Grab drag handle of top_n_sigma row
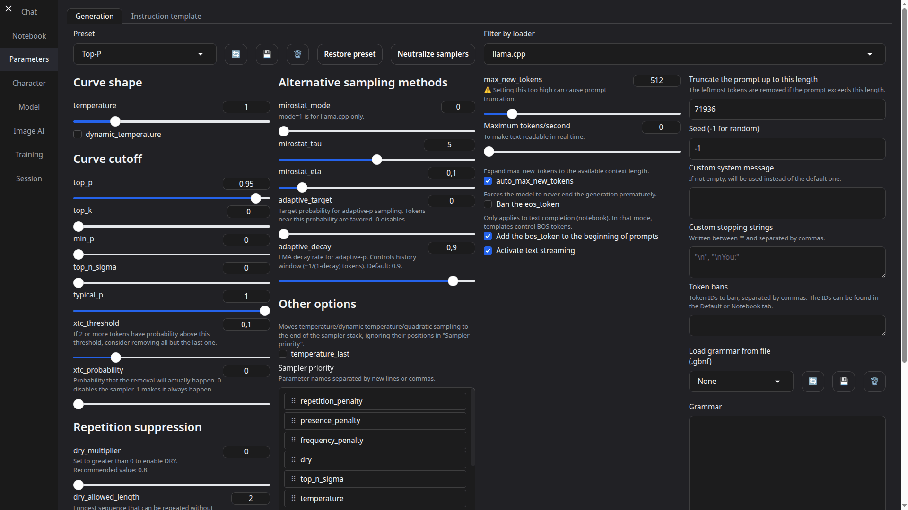Screen dimensions: 908x510 293,479
